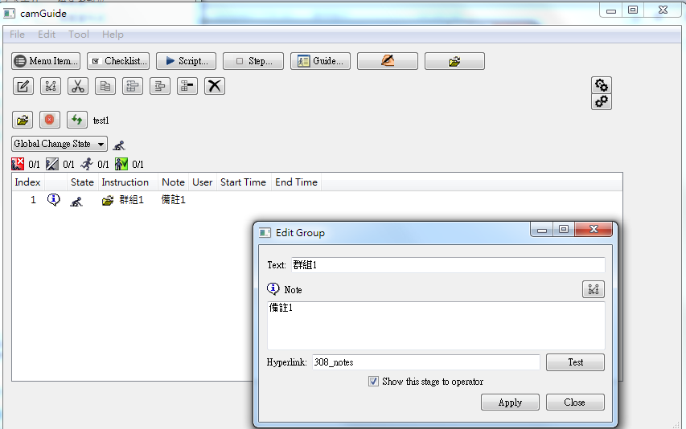Click the User column header
Viewport: 686px width, 429px height.
(202, 182)
